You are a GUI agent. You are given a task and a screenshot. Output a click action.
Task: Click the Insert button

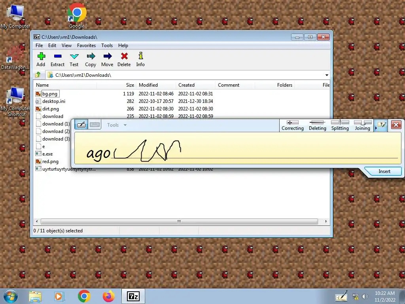tap(384, 171)
